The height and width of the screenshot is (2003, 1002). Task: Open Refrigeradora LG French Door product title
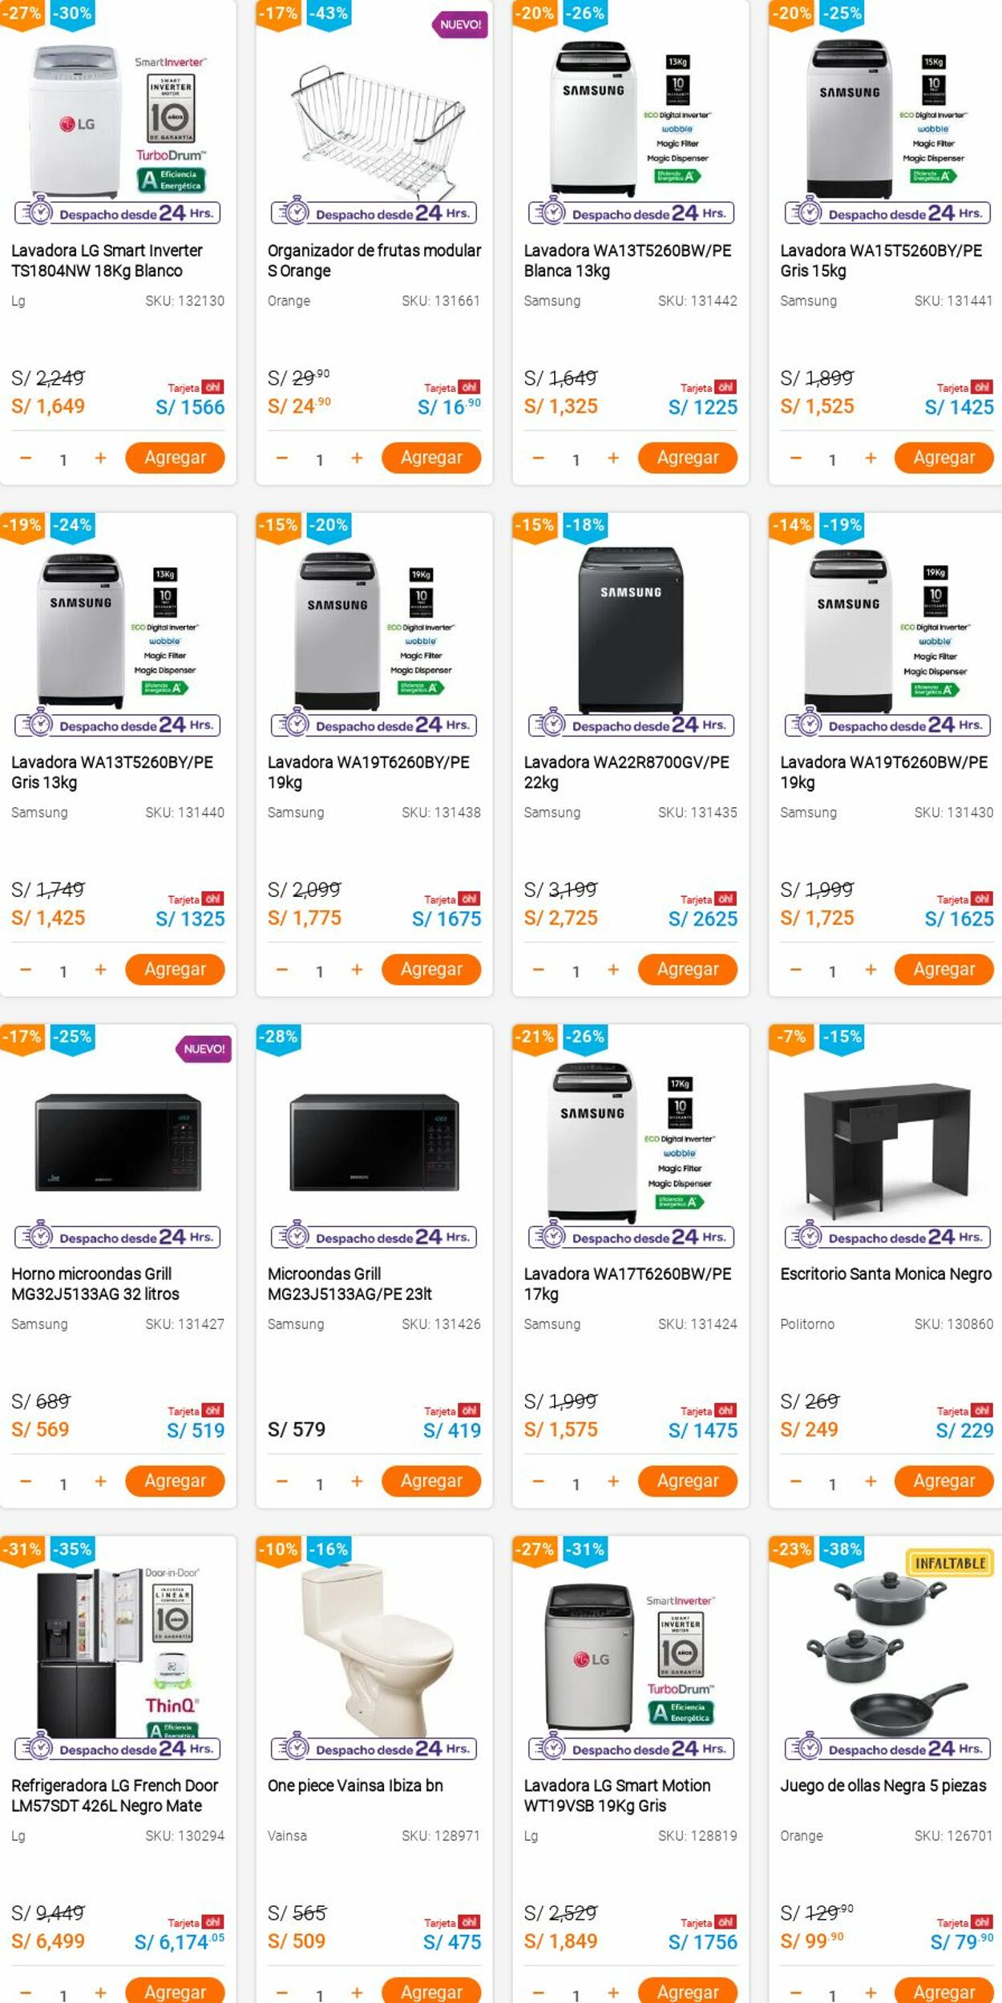coord(115,1795)
